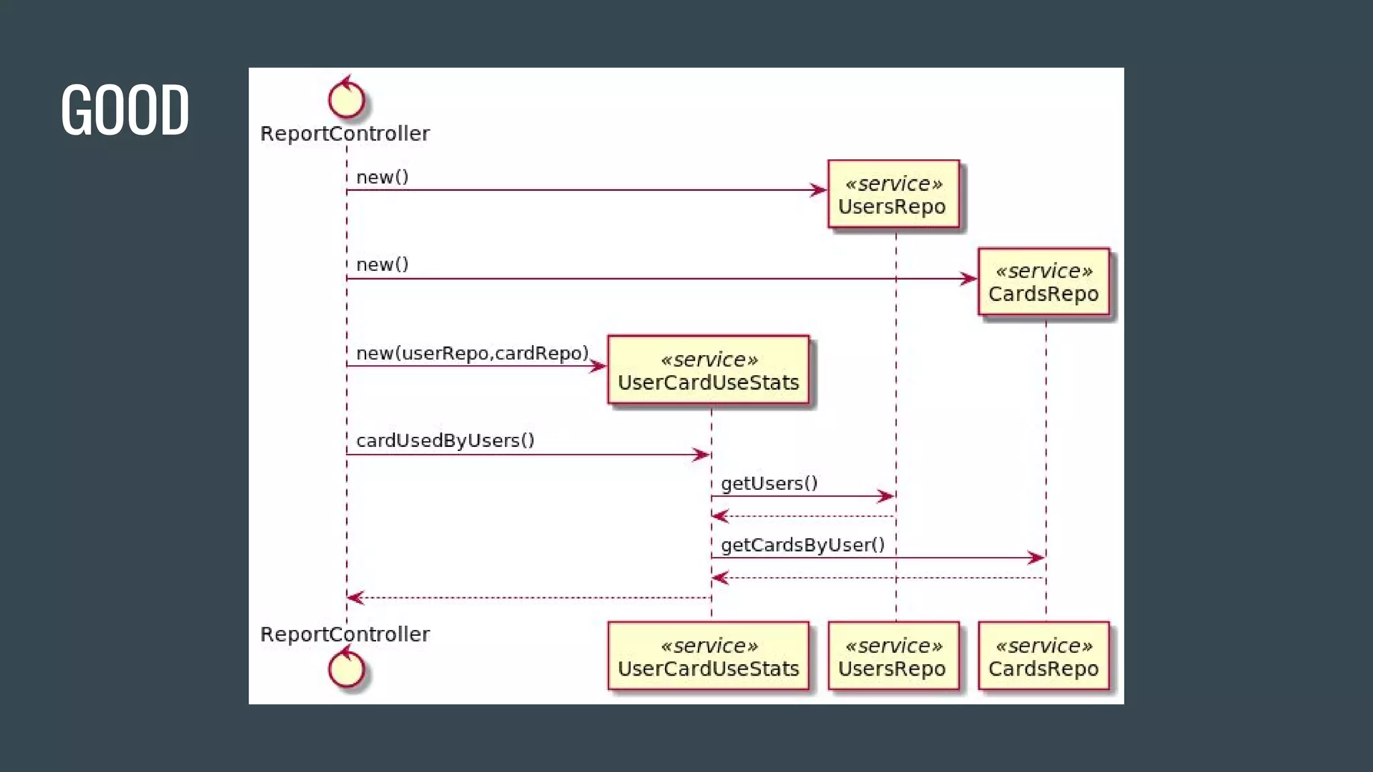The height and width of the screenshot is (772, 1373).
Task: Click the arrowhead pointing to UsersRepo box
Action: (819, 190)
